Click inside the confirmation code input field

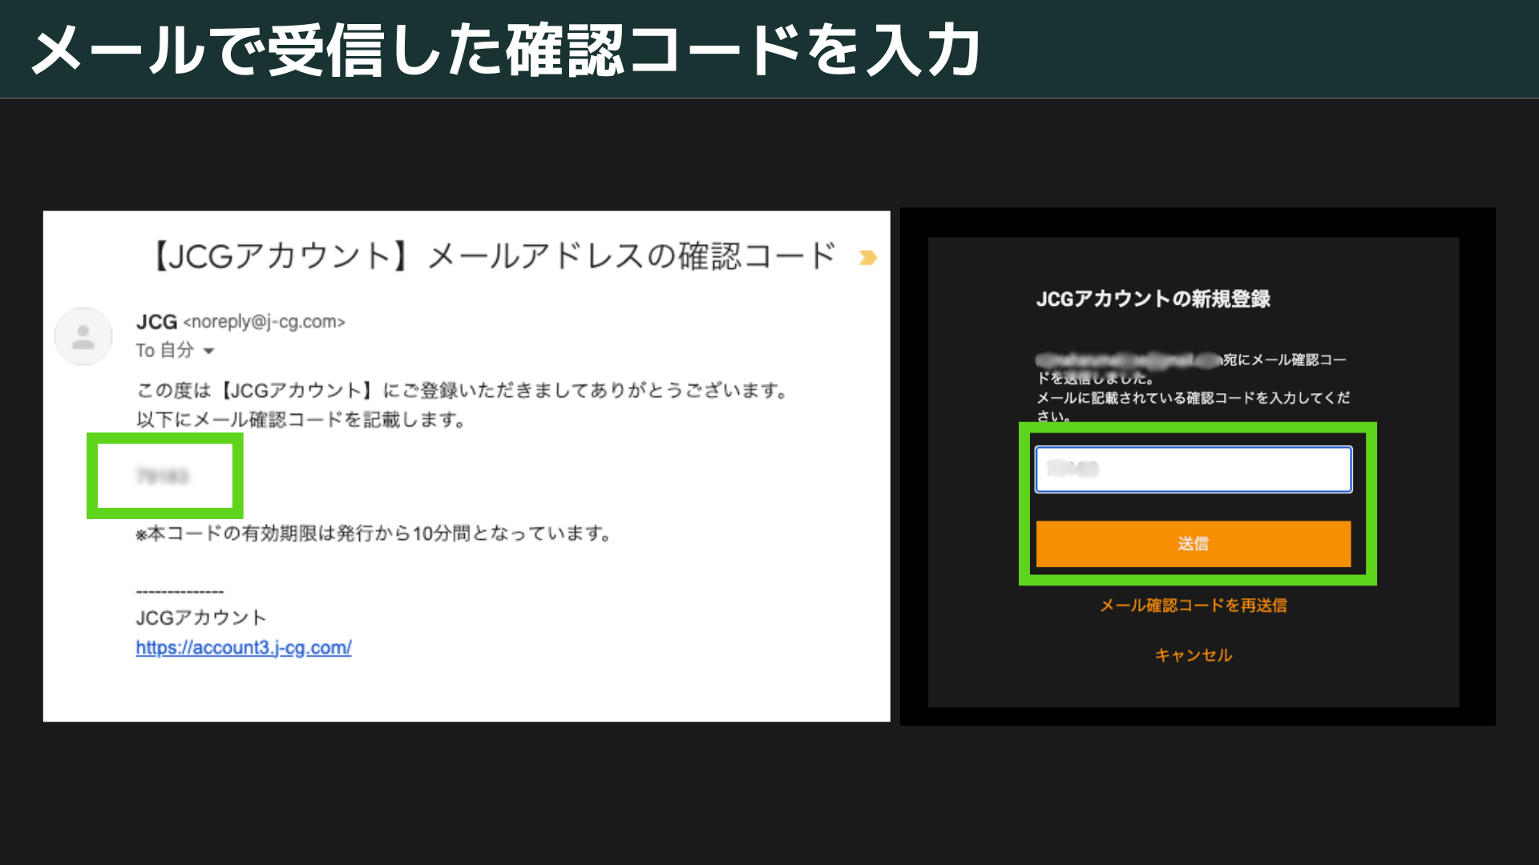click(1193, 469)
